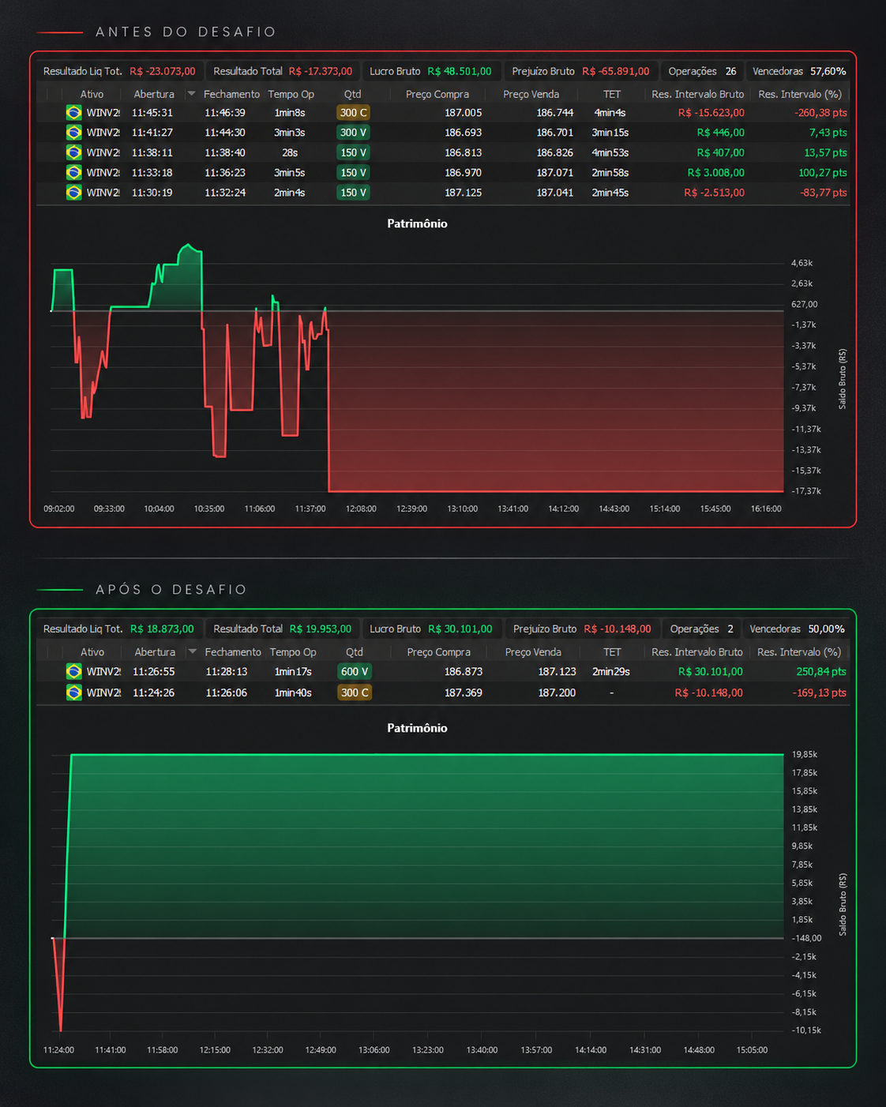The height and width of the screenshot is (1107, 886).
Task: Click the 15:05:00 time label on the chart axis
Action: 752,1050
